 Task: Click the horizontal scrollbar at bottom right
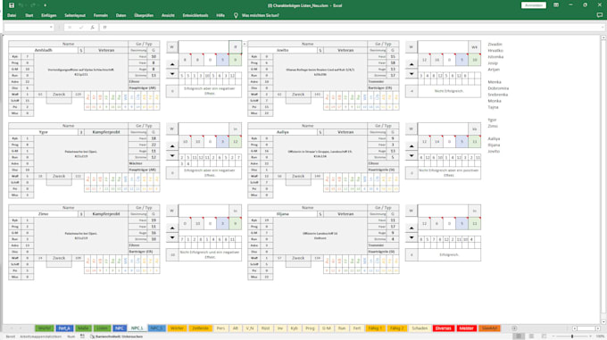[586, 328]
